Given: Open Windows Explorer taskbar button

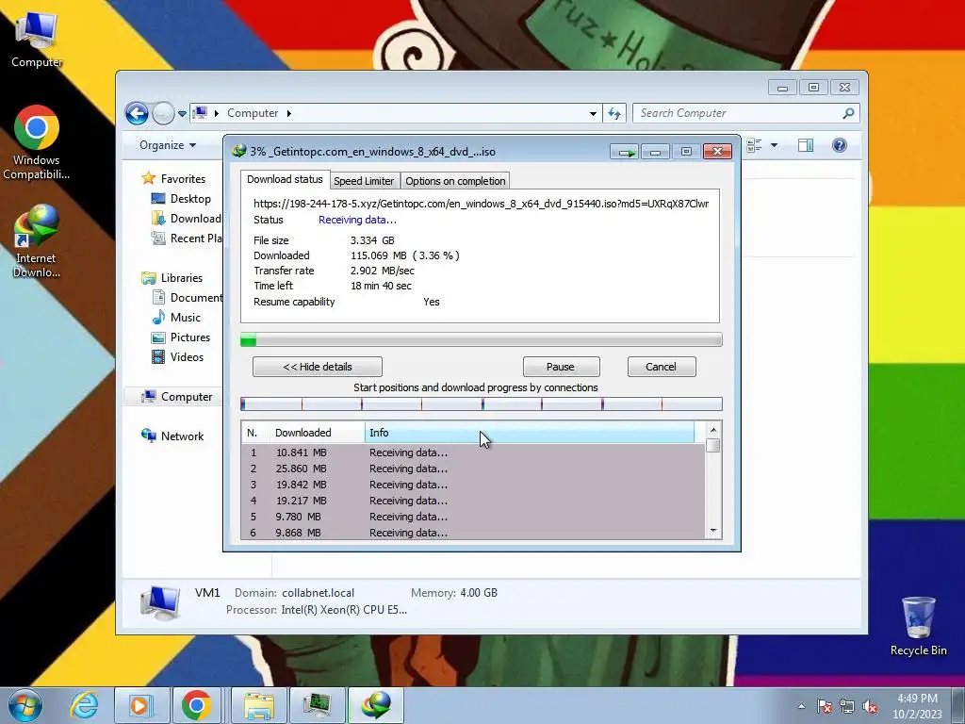Looking at the screenshot, I should click(259, 705).
